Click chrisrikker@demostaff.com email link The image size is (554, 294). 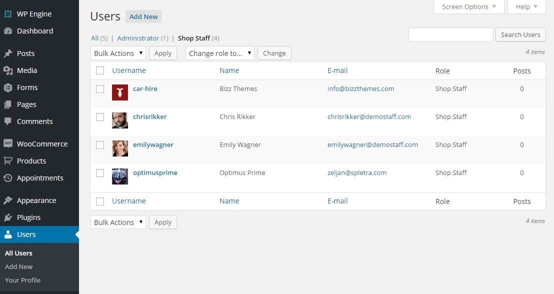point(369,116)
